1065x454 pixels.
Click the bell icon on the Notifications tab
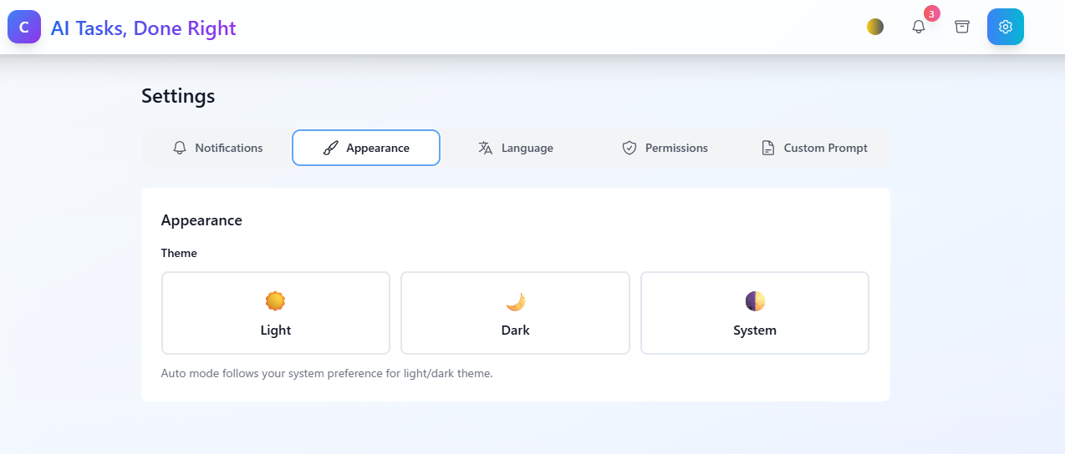(x=180, y=148)
